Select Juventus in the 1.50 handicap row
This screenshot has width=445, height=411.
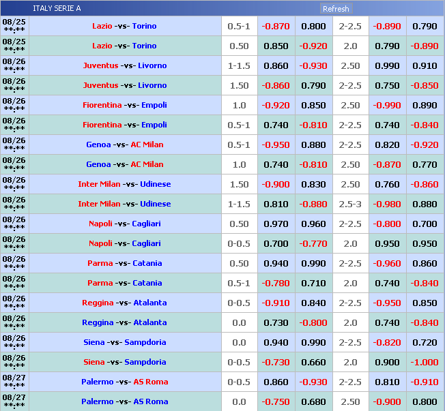pyautogui.click(x=100, y=85)
